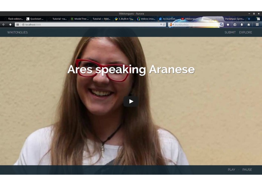Switch to the AccountSet... tab
Viewport: 262px width, 186px height.
click(x=168, y=19)
